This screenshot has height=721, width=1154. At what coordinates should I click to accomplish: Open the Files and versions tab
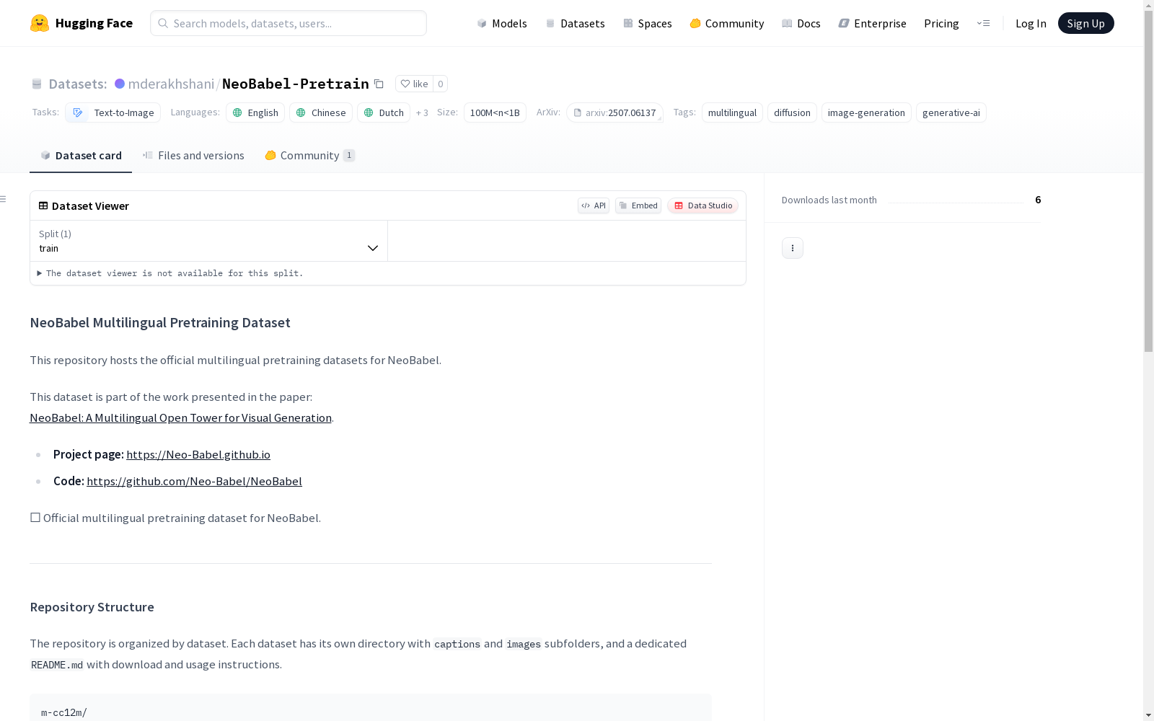coord(193,155)
